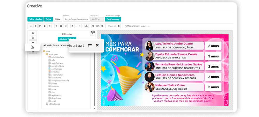Select 'ANALISTA DE CONTAS A RECEBER' text on canvas
Image resolution: width=259 pixels, height=117 pixels.
coord(176,78)
